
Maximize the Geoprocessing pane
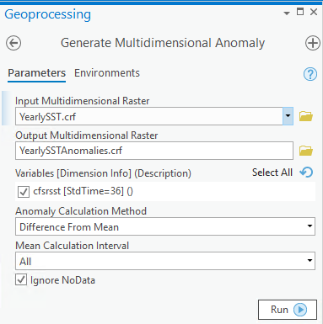300,12
